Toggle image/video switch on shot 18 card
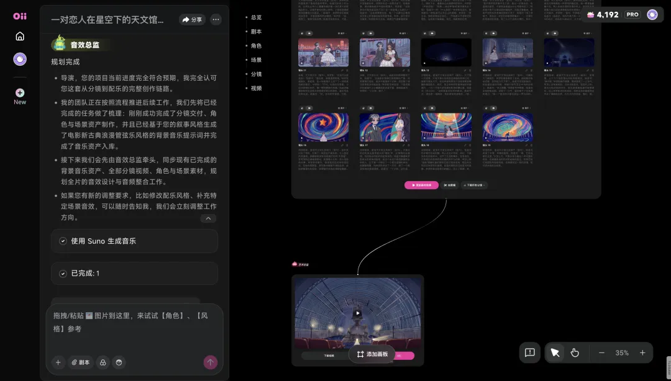Screen dimensions: 671x381 tap(428, 108)
